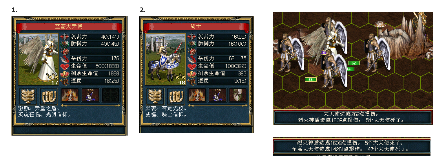This screenshot has width=445, height=168.
Task: Select the first ability icon under 至高大天使
Action: (x=69, y=95)
